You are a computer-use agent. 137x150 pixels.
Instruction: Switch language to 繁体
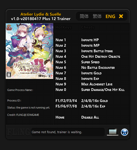click(x=97, y=16)
